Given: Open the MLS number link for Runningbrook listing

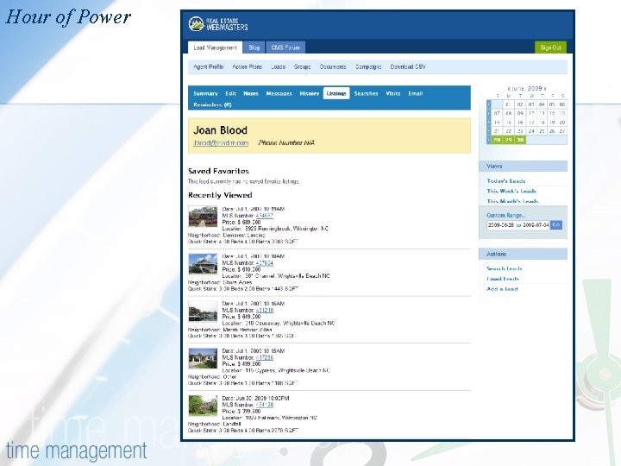Looking at the screenshot, I should click(264, 216).
